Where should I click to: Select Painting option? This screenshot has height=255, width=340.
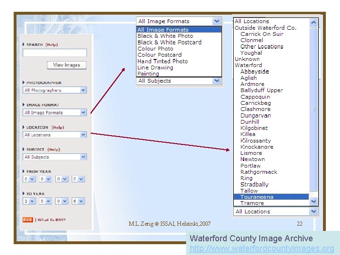(x=179, y=74)
